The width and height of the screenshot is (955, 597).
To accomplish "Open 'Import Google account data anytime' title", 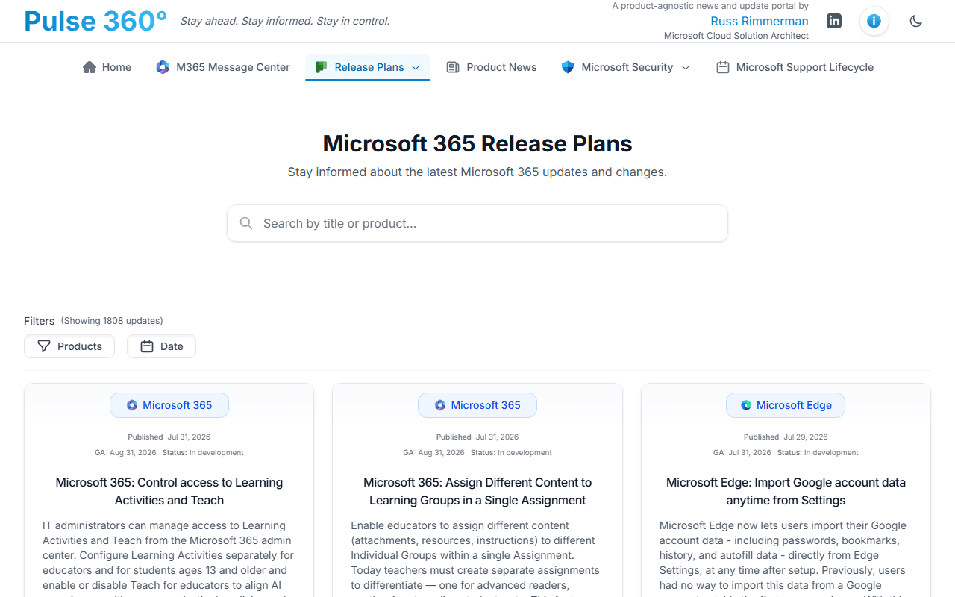I will click(786, 491).
